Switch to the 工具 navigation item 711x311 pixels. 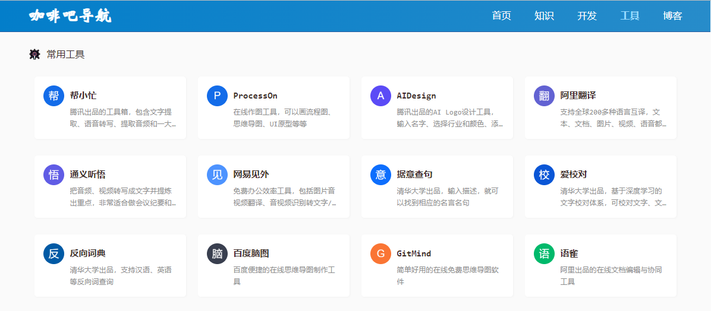[630, 16]
